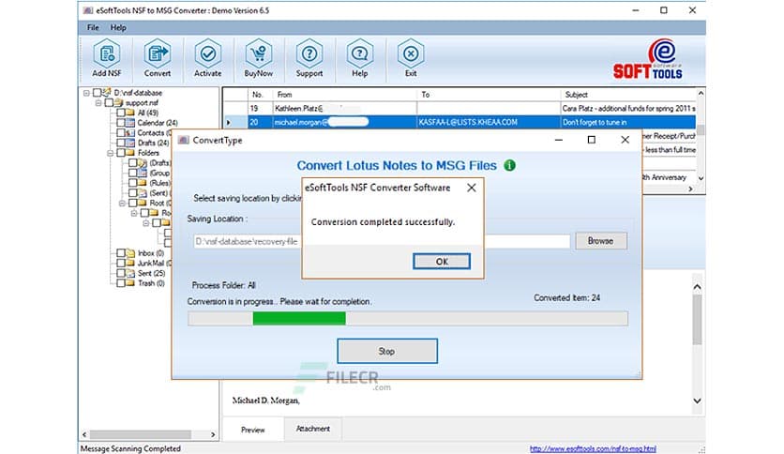Switch to the Attachment tab

coord(313,429)
